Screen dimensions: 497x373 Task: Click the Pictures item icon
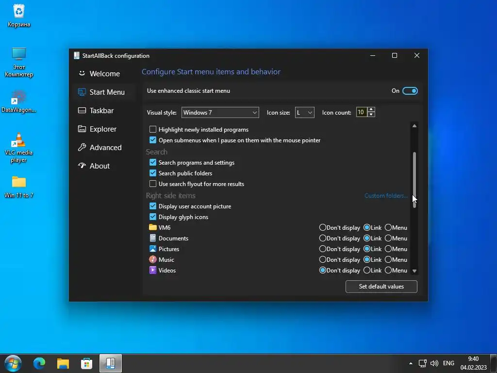point(153,249)
